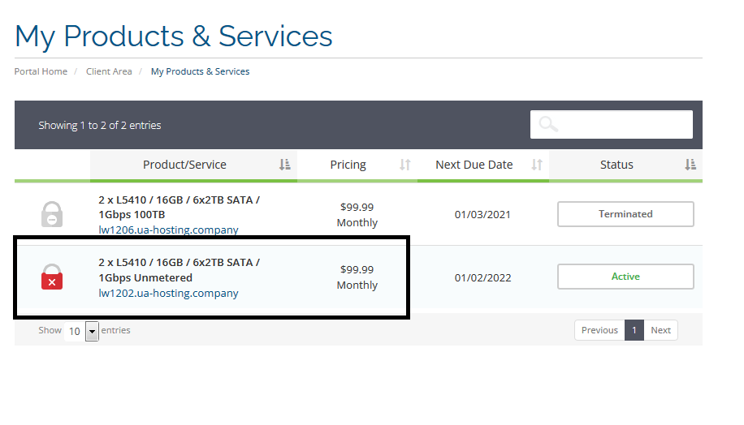Image resolution: width=744 pixels, height=425 pixels.
Task: Open the Show entries count dropdown
Action: pyautogui.click(x=82, y=331)
